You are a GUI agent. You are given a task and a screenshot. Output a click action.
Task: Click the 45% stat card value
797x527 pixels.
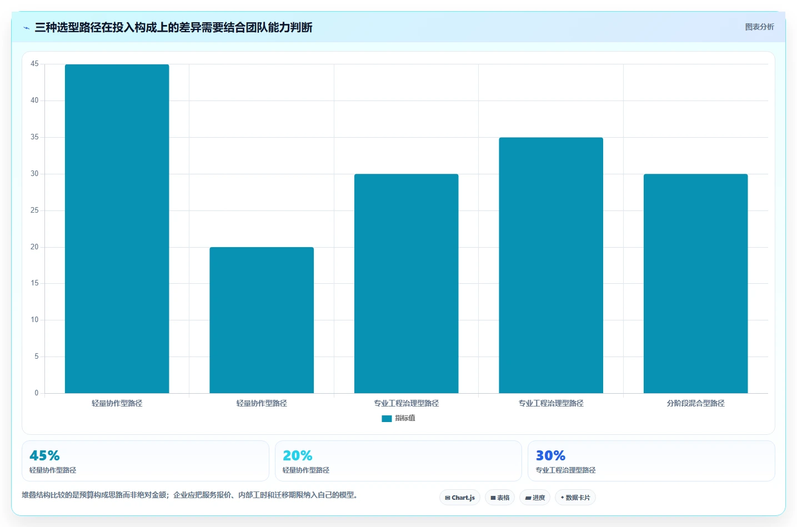pos(44,455)
